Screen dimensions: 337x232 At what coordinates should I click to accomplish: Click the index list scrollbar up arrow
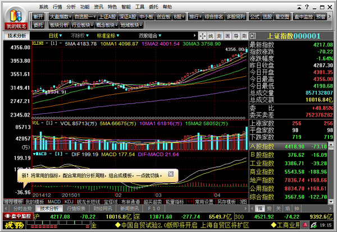pyautogui.click(x=331, y=145)
